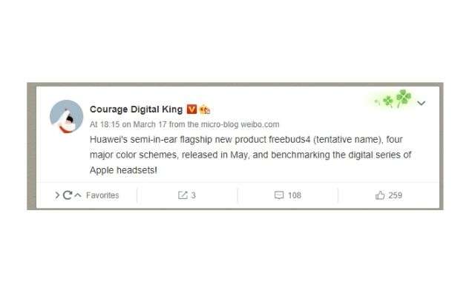
Task: Click the green four-leaf clover decoration
Action: (394, 98)
